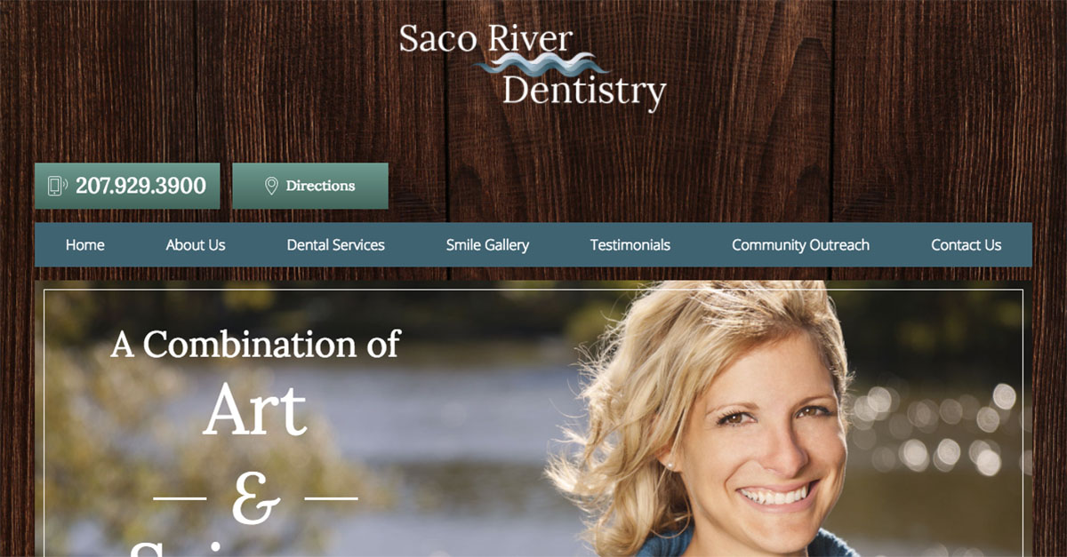The width and height of the screenshot is (1067, 557).
Task: Click the Saco River Dentistry logo
Action: click(x=533, y=67)
